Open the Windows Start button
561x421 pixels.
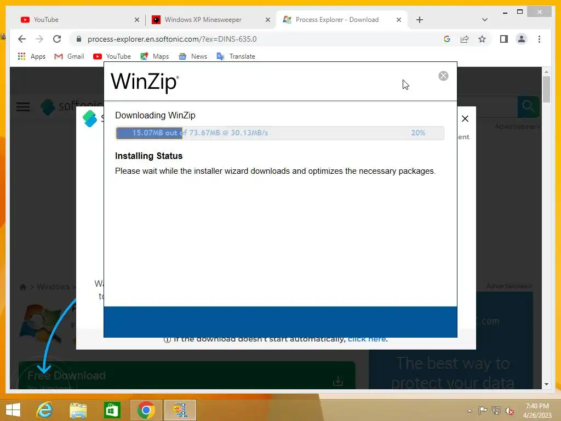pyautogui.click(x=13, y=410)
